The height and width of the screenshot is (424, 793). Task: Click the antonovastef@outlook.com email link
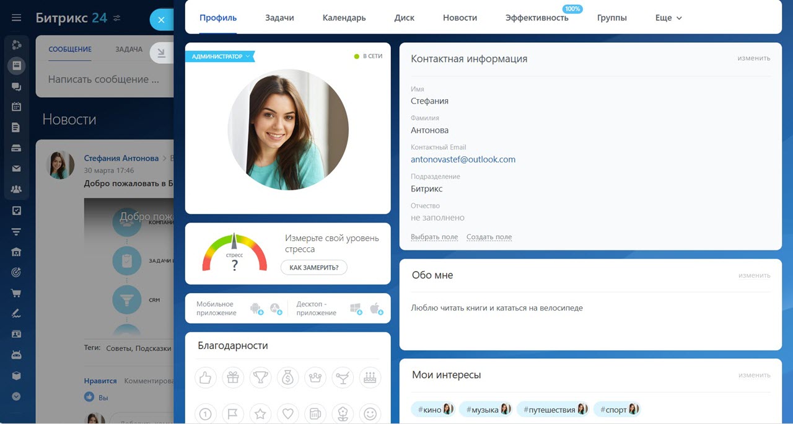coord(463,159)
